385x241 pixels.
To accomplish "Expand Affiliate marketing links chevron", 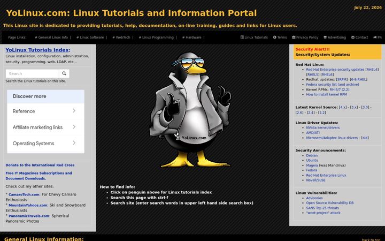I will [74, 127].
